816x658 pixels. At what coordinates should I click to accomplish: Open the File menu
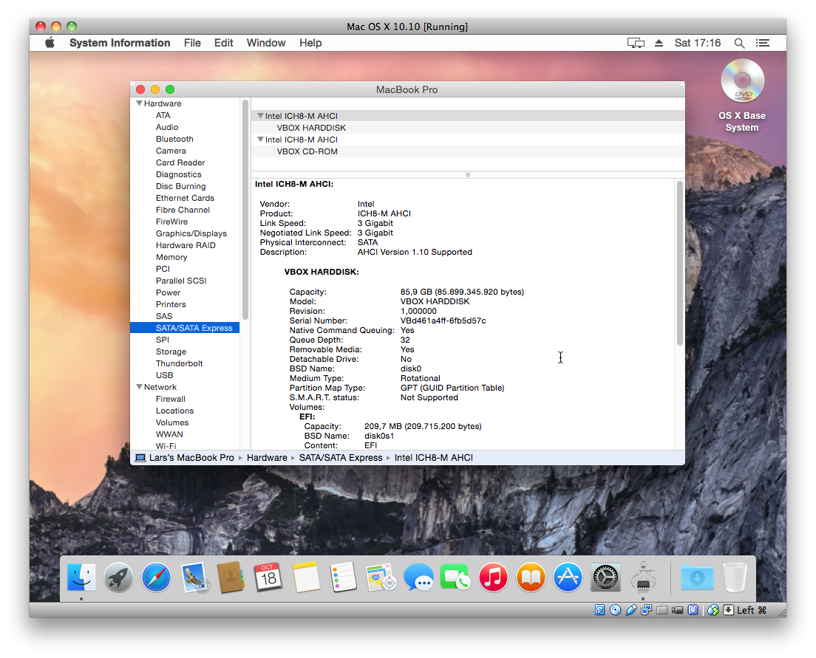coord(192,43)
